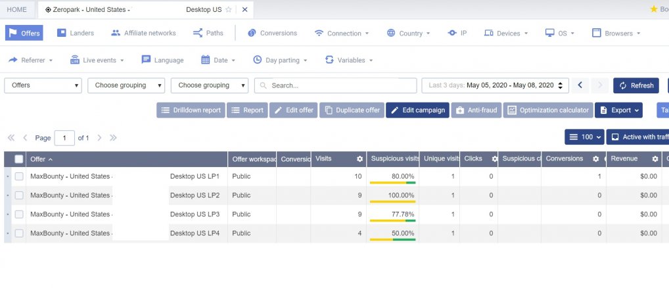Click the Anti-fraud button
The image size is (669, 288).
click(x=476, y=110)
